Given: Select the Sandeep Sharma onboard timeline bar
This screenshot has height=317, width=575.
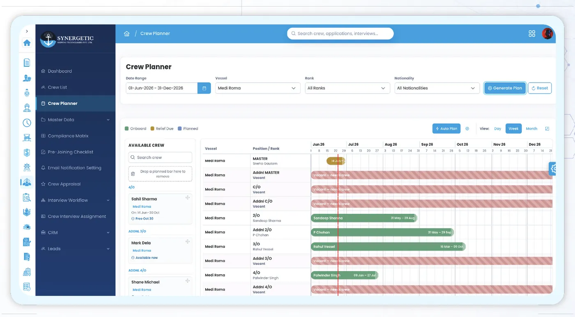Looking at the screenshot, I should (x=364, y=218).
